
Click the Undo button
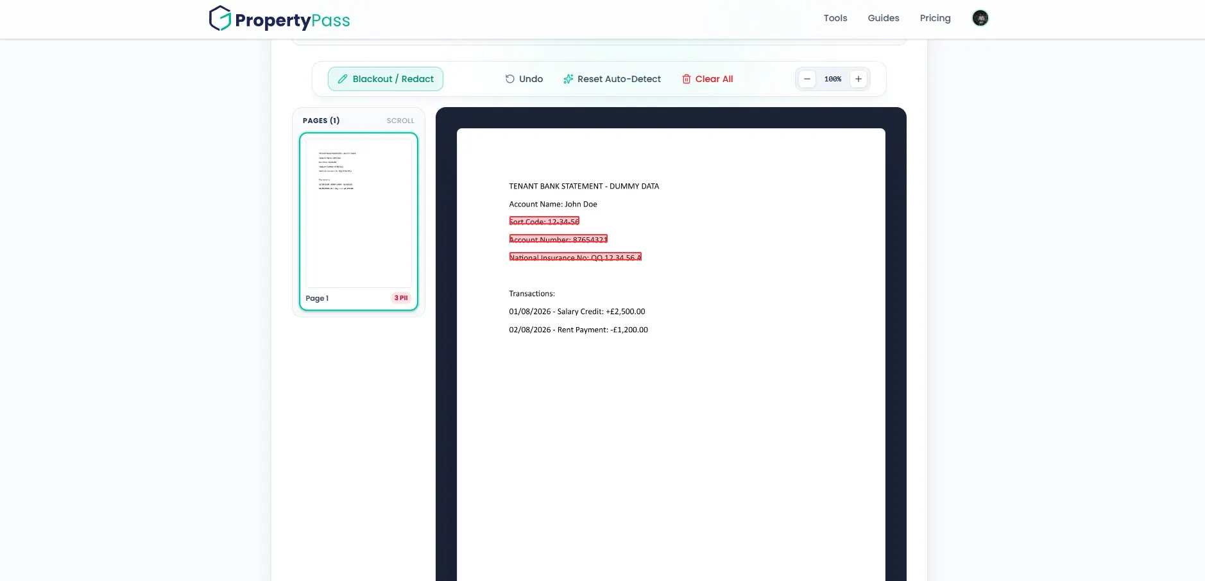524,79
